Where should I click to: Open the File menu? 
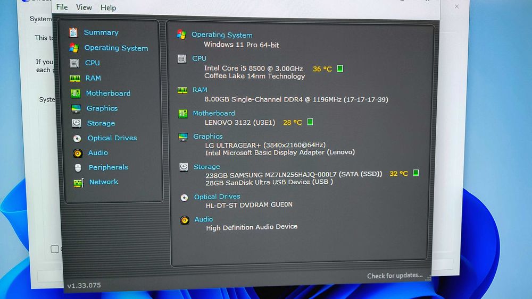point(62,7)
